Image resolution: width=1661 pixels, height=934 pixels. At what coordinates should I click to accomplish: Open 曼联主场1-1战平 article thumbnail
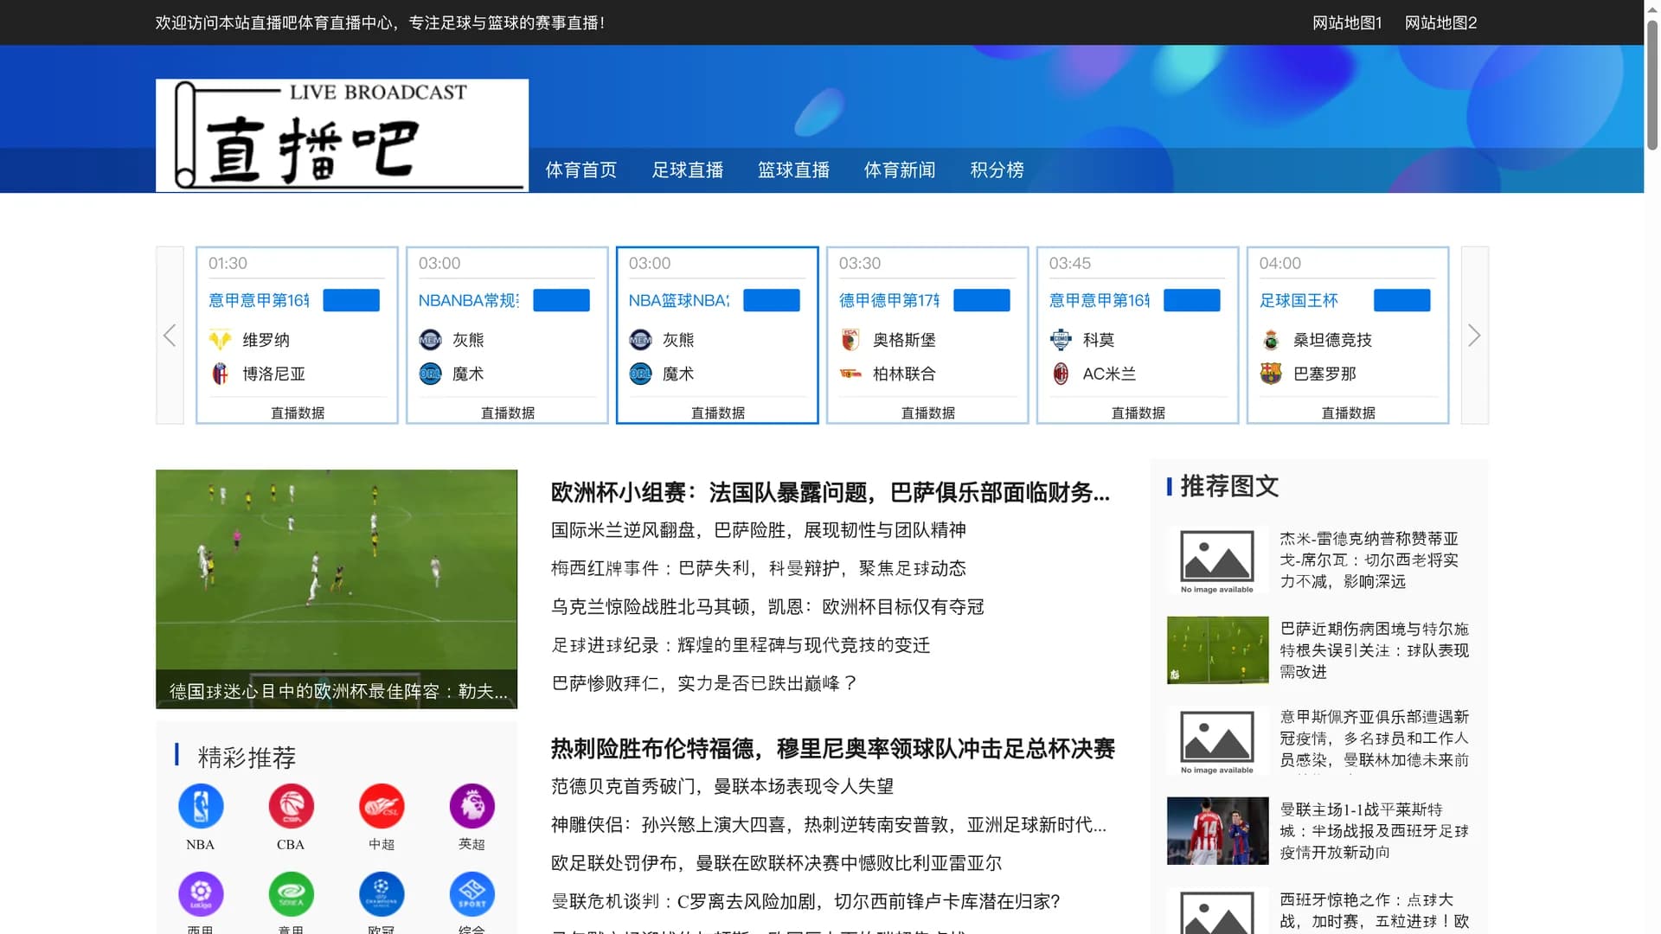(1217, 831)
